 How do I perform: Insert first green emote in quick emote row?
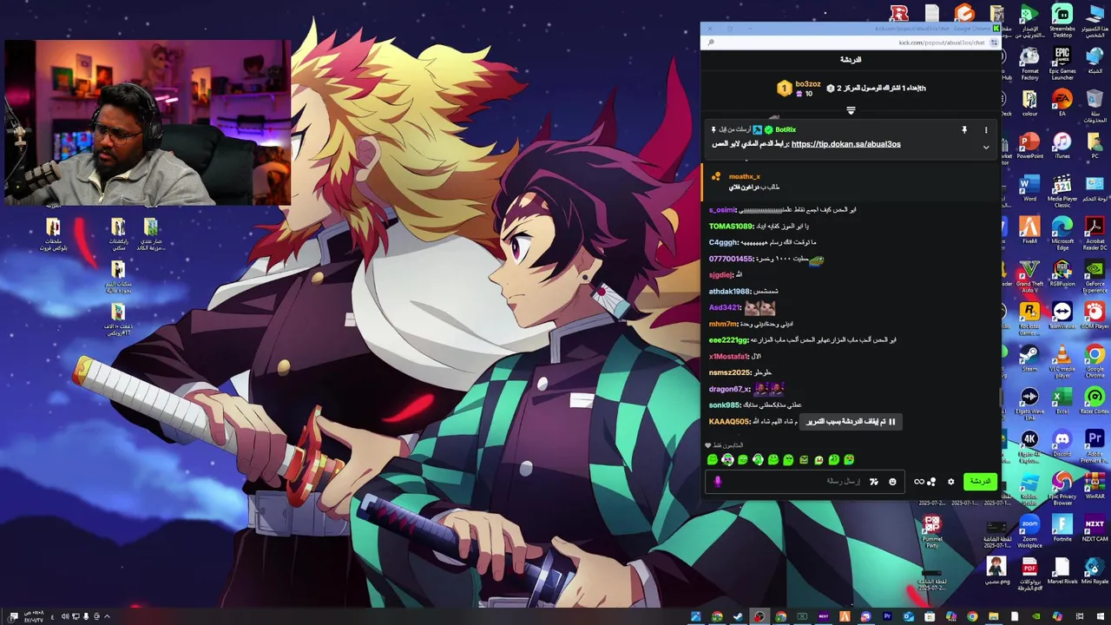(713, 460)
